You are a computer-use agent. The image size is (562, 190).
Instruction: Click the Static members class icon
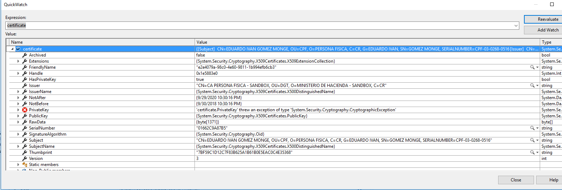[25, 165]
